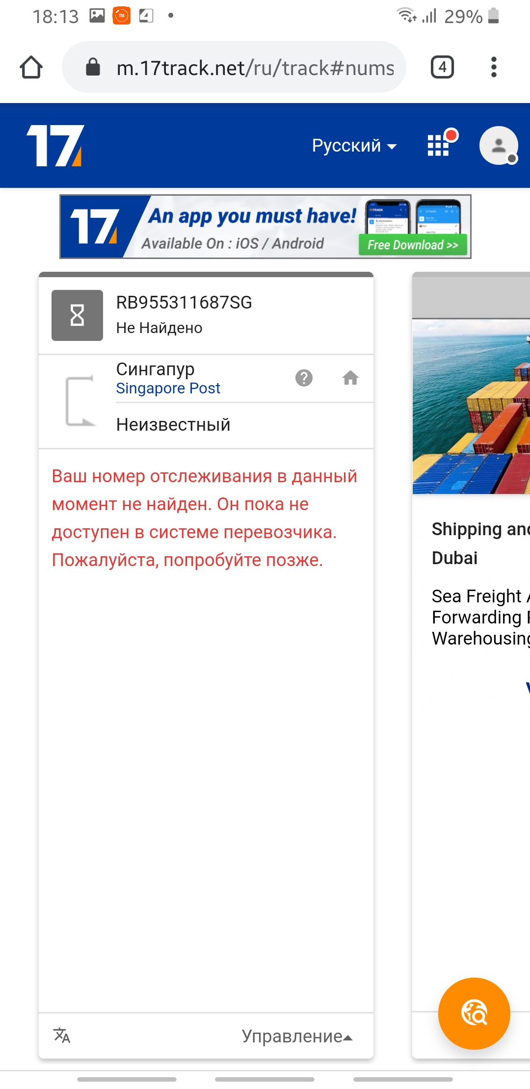This screenshot has height=1089, width=530.
Task: Go to browser home page icon
Action: point(31,67)
